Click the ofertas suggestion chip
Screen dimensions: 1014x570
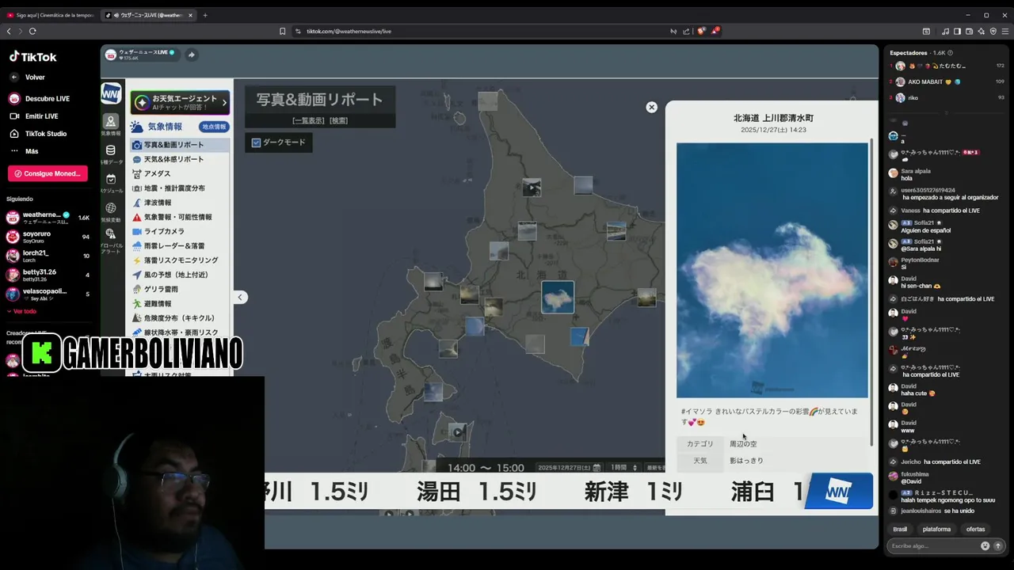[x=975, y=529]
